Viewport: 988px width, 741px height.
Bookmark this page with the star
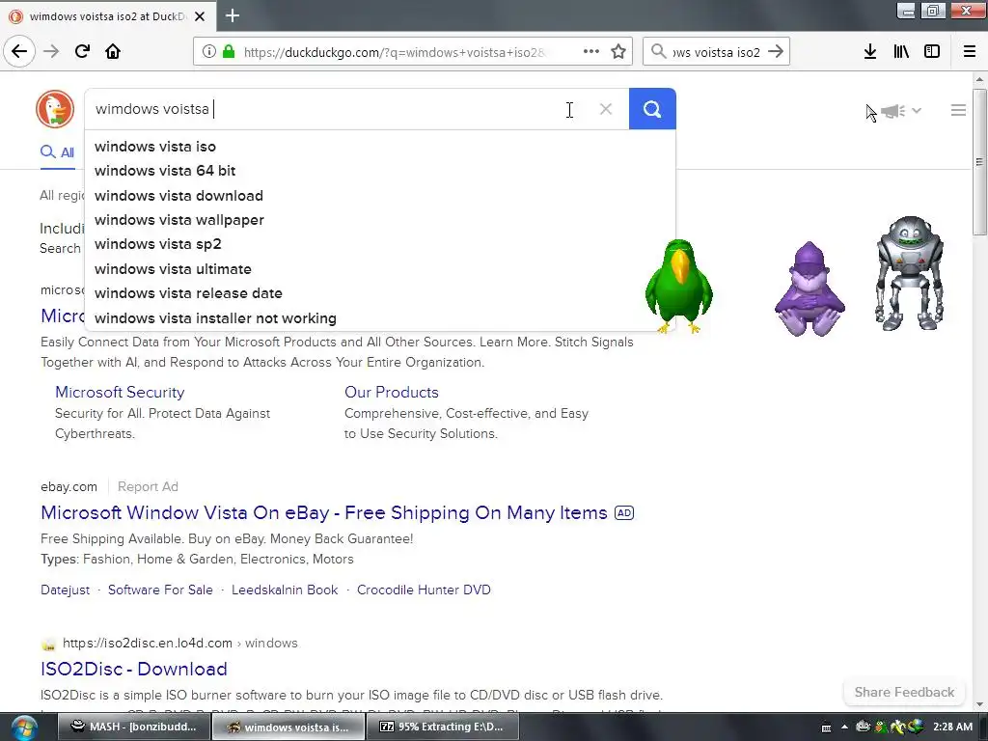point(618,52)
